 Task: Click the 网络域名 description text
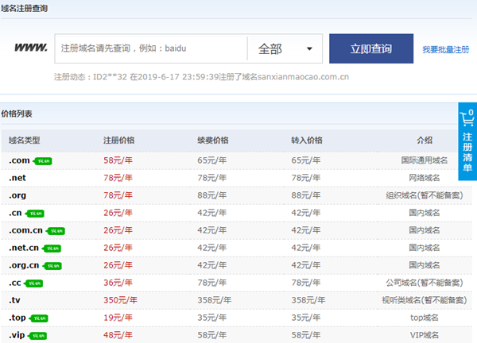(425, 178)
